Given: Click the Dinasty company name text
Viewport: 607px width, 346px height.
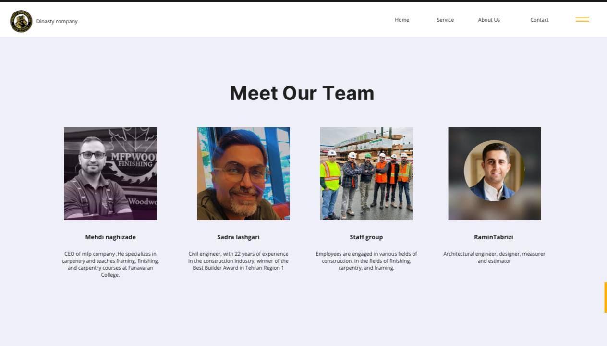Looking at the screenshot, I should [57, 21].
